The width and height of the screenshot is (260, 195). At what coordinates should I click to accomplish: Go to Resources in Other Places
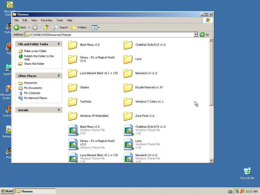point(30,83)
